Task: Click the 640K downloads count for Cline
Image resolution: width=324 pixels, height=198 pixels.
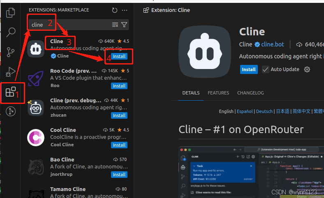Action: click(106, 41)
